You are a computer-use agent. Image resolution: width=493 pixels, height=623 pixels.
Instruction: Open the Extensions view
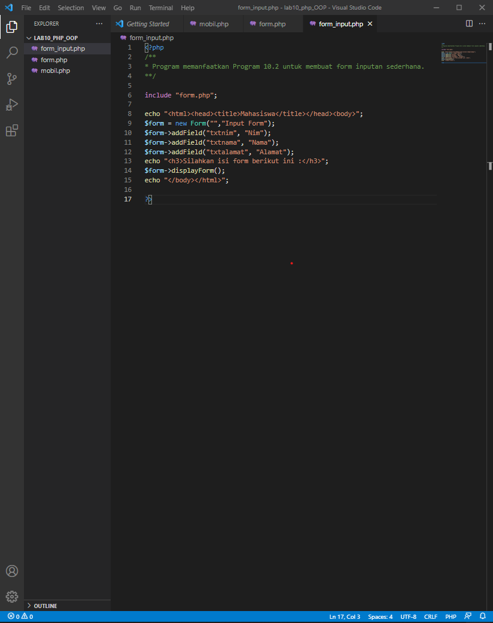(12, 131)
